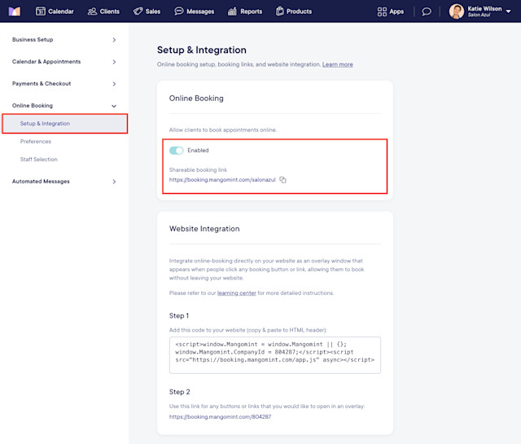Select Staff Selection in sidebar
The width and height of the screenshot is (521, 444).
[x=38, y=160]
